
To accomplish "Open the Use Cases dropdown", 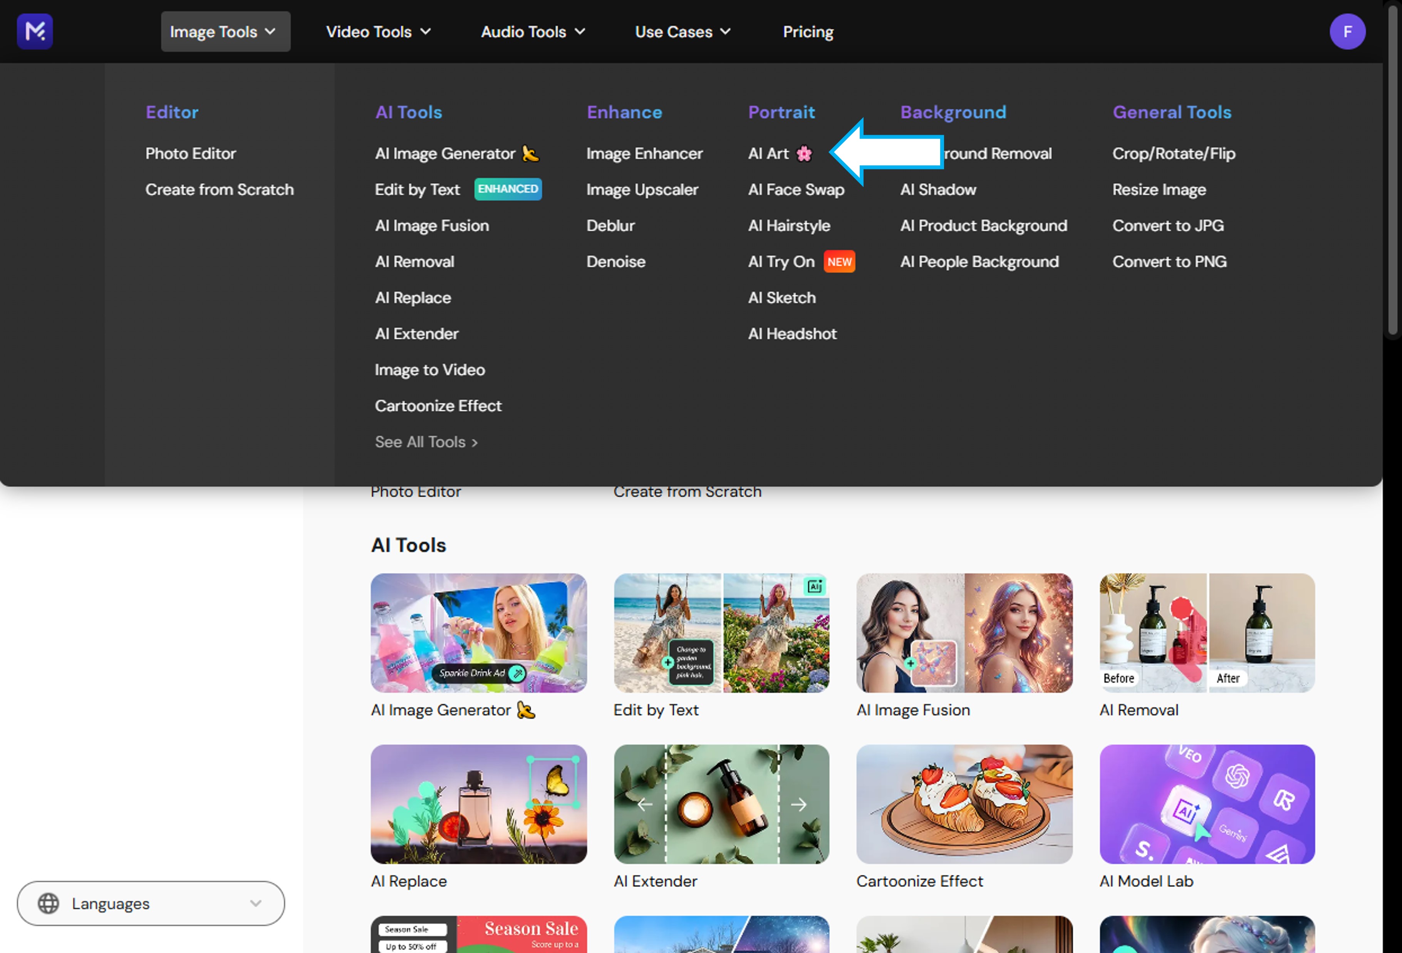I will [682, 31].
